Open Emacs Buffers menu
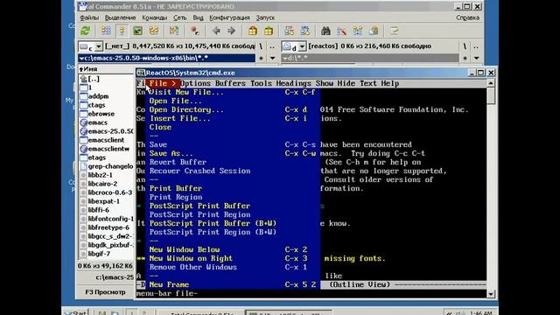 [x=230, y=84]
